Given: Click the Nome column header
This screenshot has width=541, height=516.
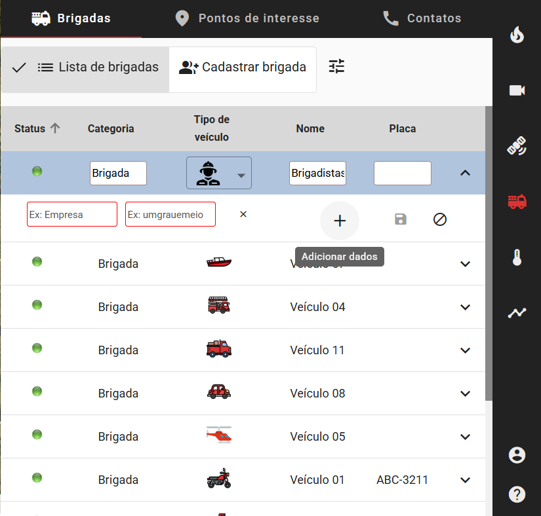Looking at the screenshot, I should 310,128.
